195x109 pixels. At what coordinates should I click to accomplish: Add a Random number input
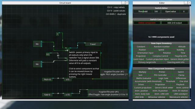(162, 47)
